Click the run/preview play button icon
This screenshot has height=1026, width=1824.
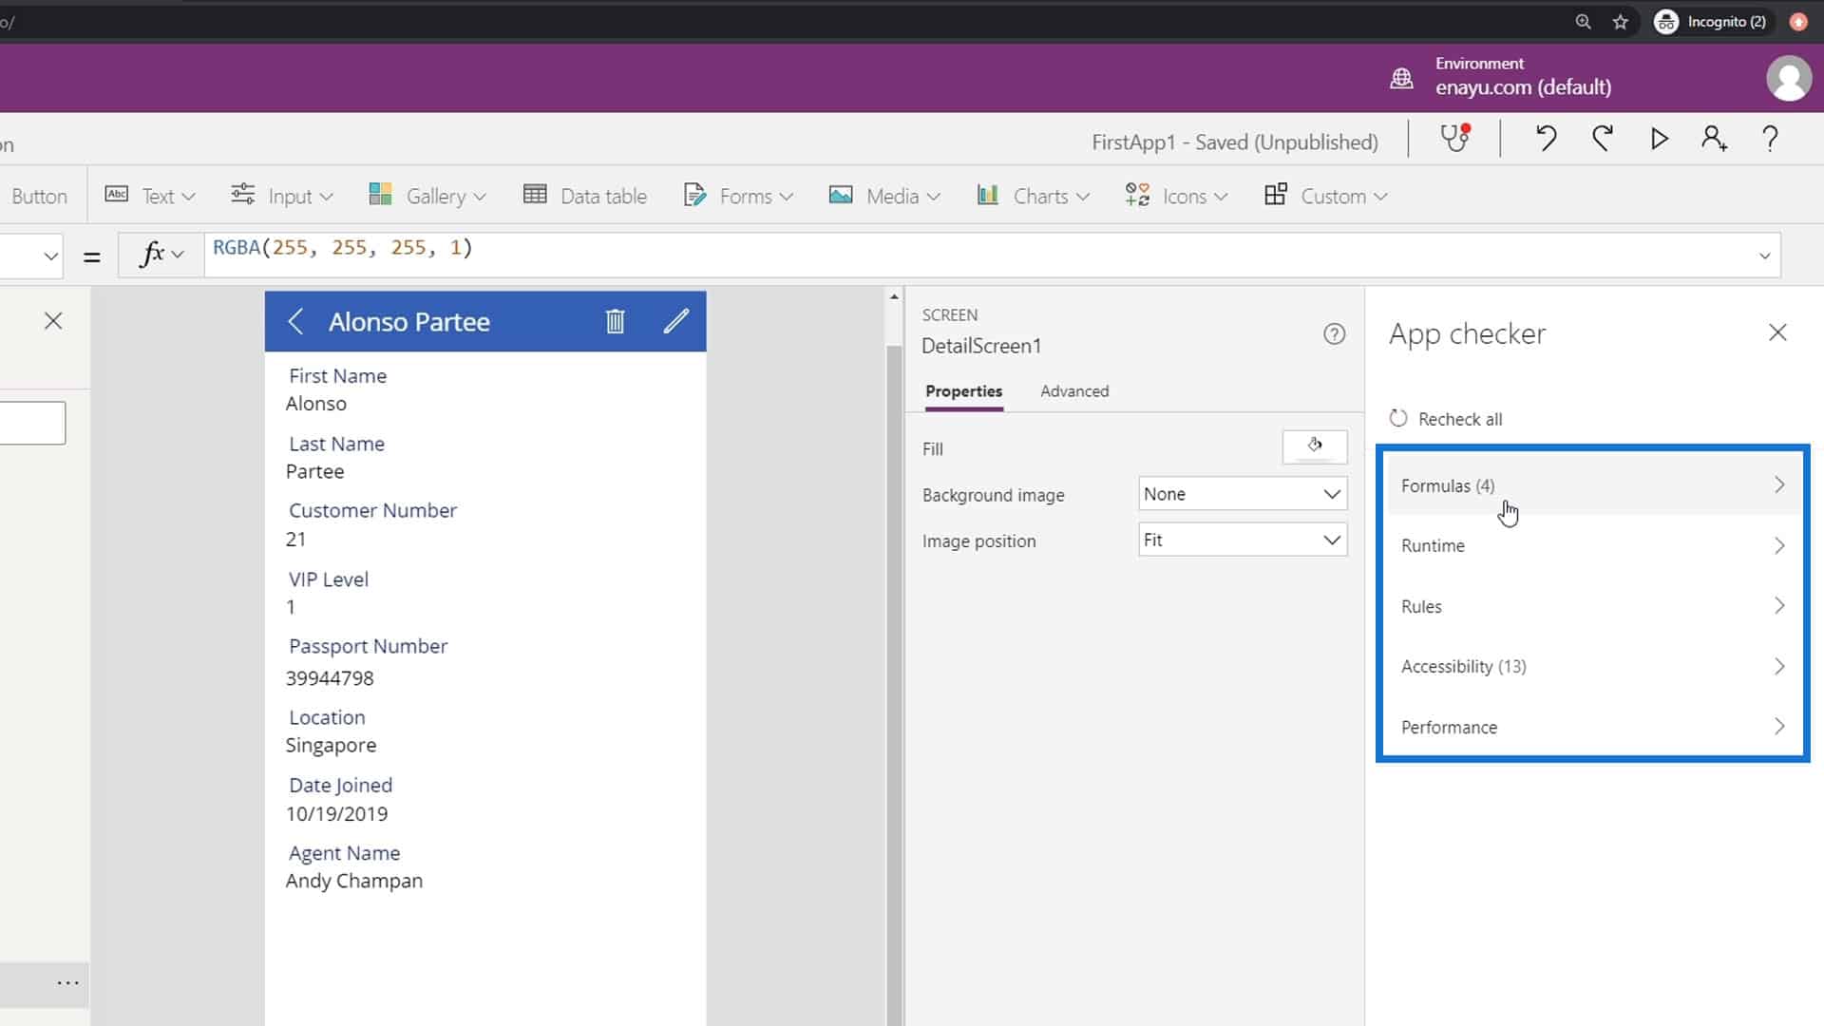[x=1658, y=139]
